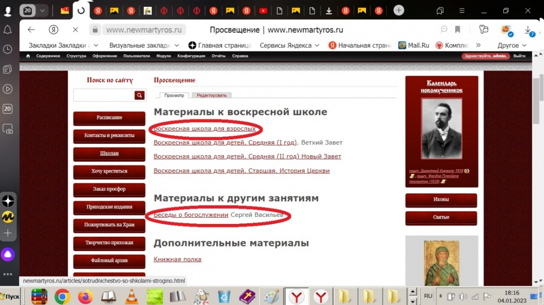Open the Структура admin menu item
Screen dimensions: 544x305
coord(76,56)
